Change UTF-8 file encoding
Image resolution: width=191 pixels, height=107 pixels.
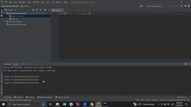click(x=148, y=100)
